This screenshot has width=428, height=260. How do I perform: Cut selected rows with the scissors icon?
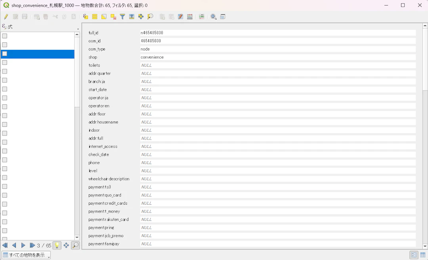(x=55, y=17)
